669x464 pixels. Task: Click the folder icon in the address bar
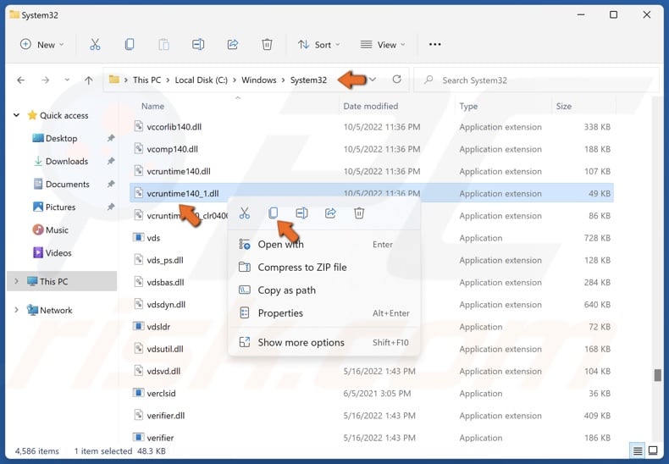pyautogui.click(x=114, y=80)
